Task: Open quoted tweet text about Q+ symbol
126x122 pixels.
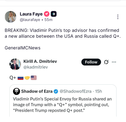Action: tap(62, 105)
